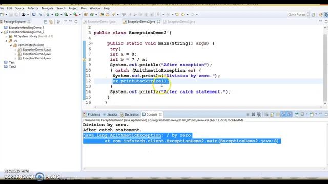Click the Save toolbar icon

11,15
